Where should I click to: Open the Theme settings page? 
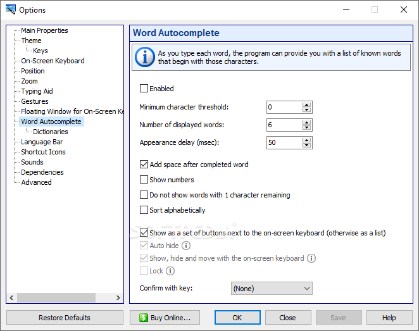pos(31,41)
